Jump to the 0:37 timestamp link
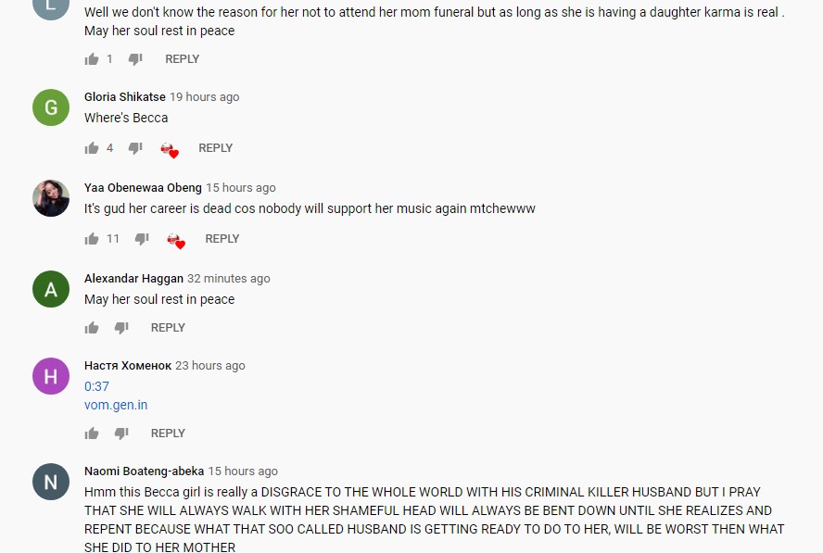 click(96, 386)
